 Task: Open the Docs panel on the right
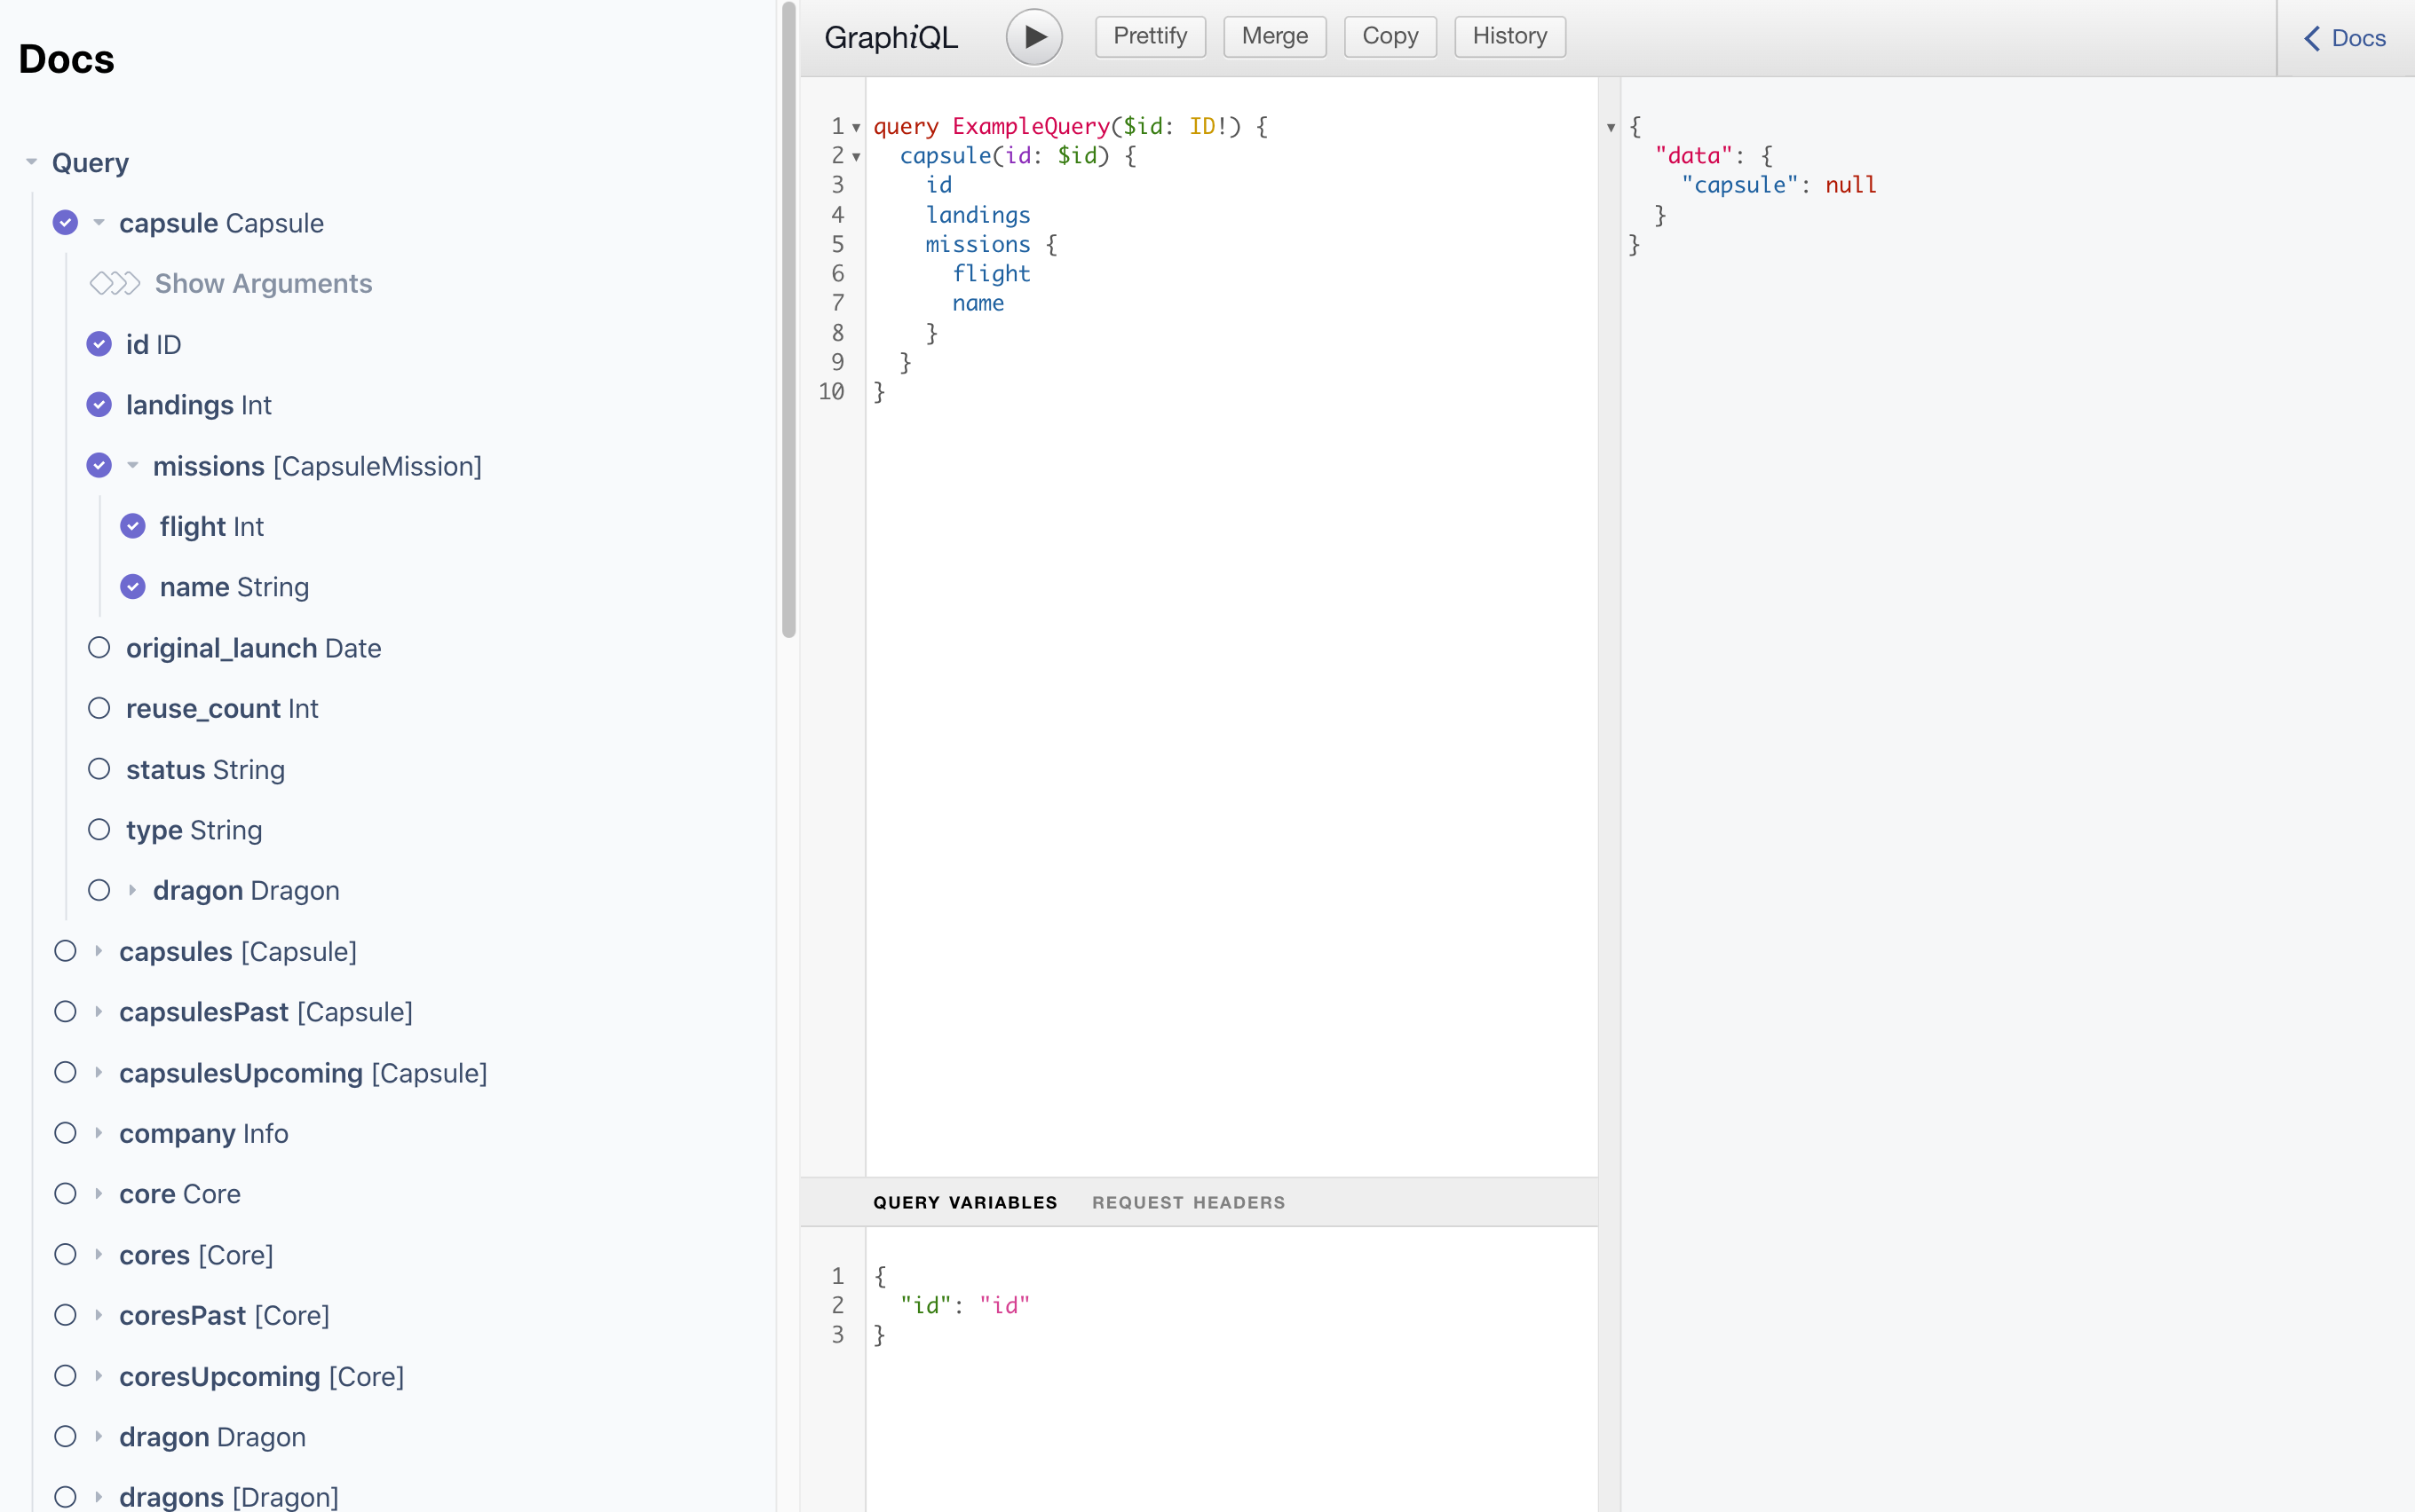[x=2344, y=38]
